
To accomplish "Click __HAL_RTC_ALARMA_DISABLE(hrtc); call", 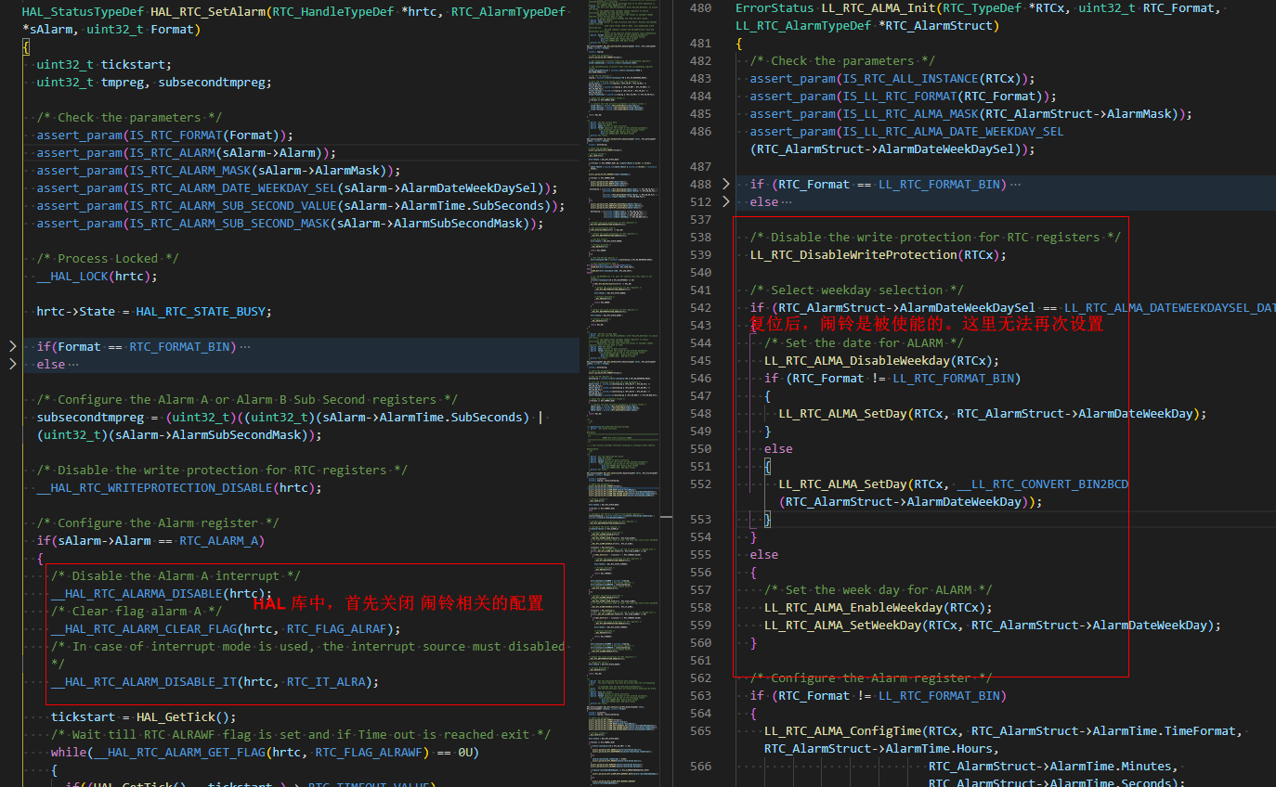I will (162, 594).
